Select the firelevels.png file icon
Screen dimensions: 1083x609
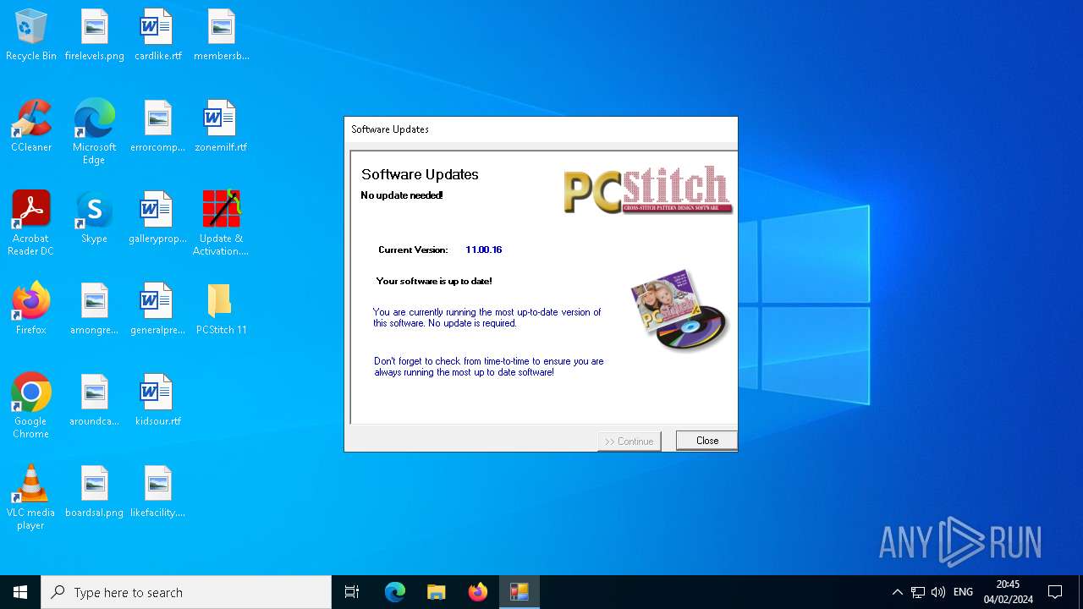click(95, 36)
